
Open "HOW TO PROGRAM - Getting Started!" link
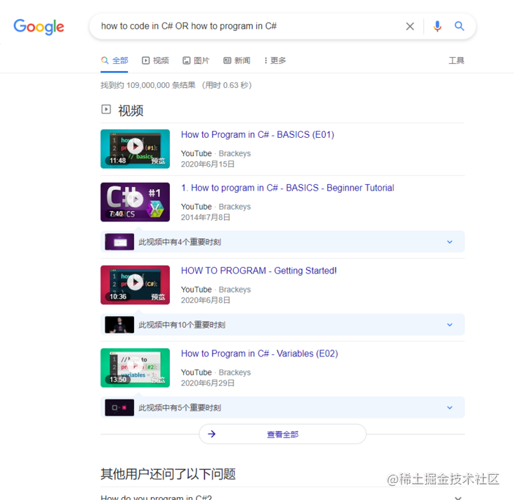click(x=258, y=271)
